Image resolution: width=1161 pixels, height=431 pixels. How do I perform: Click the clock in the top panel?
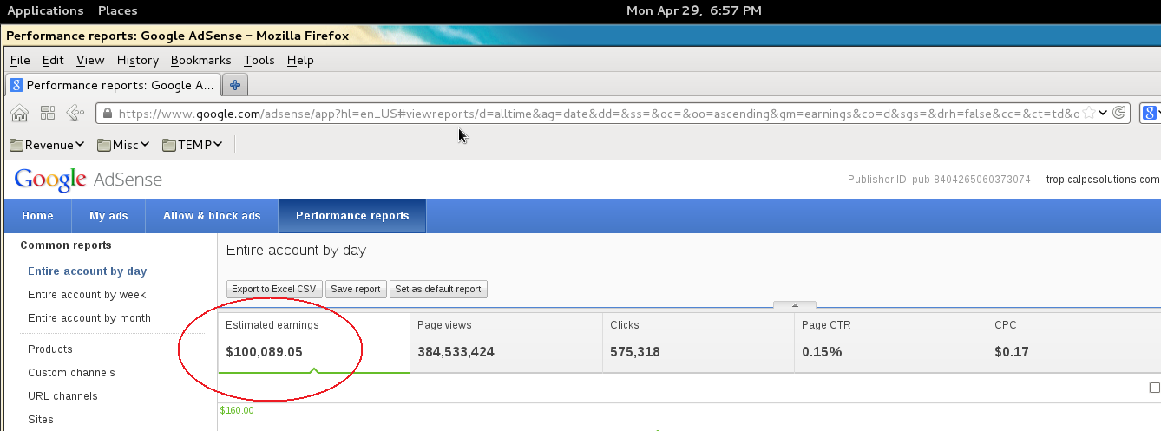(x=694, y=10)
